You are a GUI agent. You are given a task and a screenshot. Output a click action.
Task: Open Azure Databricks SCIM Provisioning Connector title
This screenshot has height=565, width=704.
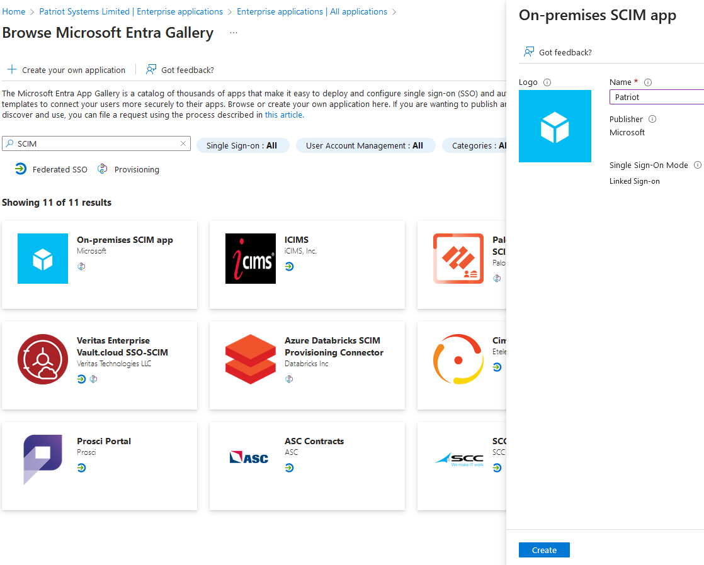[x=334, y=347]
